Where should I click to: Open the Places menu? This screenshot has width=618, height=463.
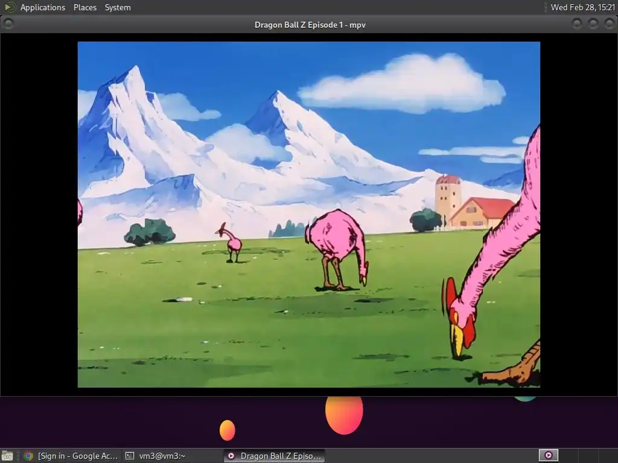coord(84,7)
